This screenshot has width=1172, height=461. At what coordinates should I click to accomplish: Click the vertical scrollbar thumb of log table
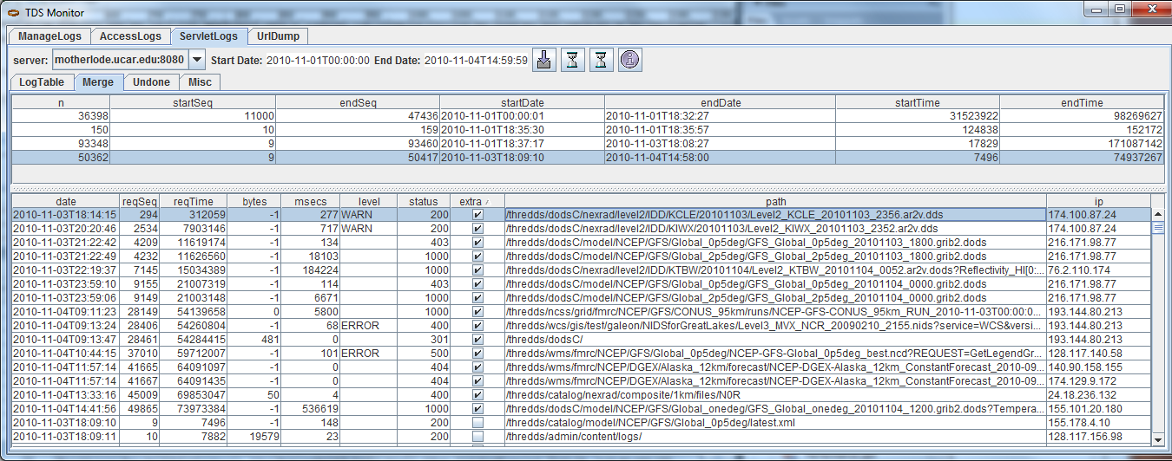1157,228
